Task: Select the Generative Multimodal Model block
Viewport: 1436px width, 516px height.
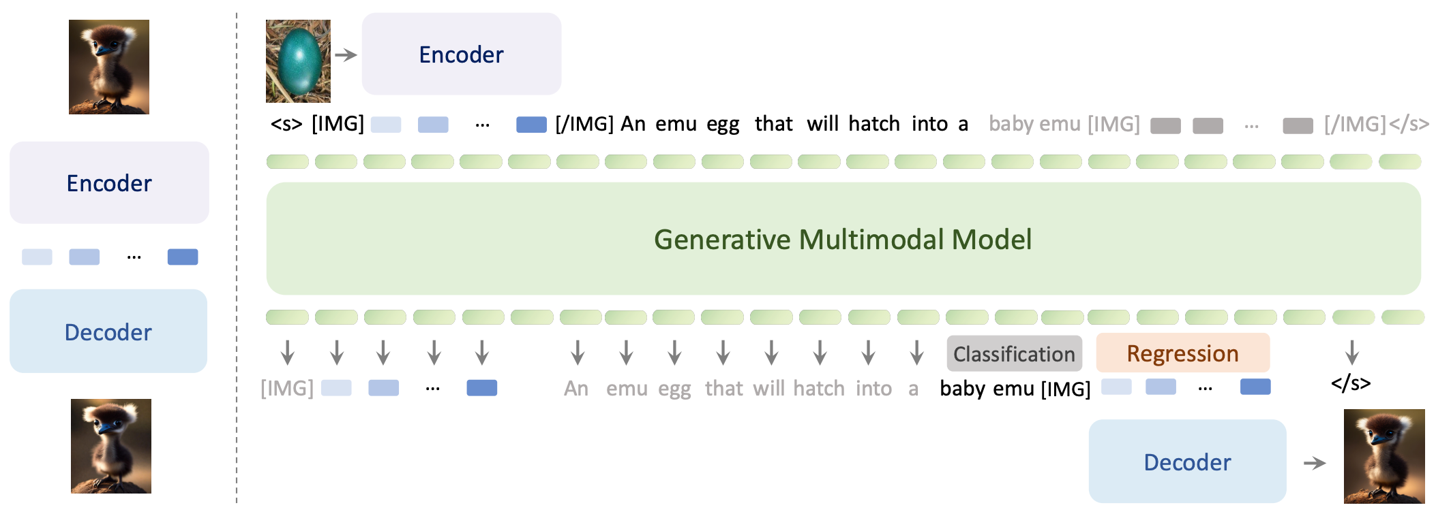Action: pos(843,239)
